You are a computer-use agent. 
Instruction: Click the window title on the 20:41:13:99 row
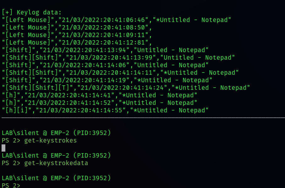click(x=199, y=58)
